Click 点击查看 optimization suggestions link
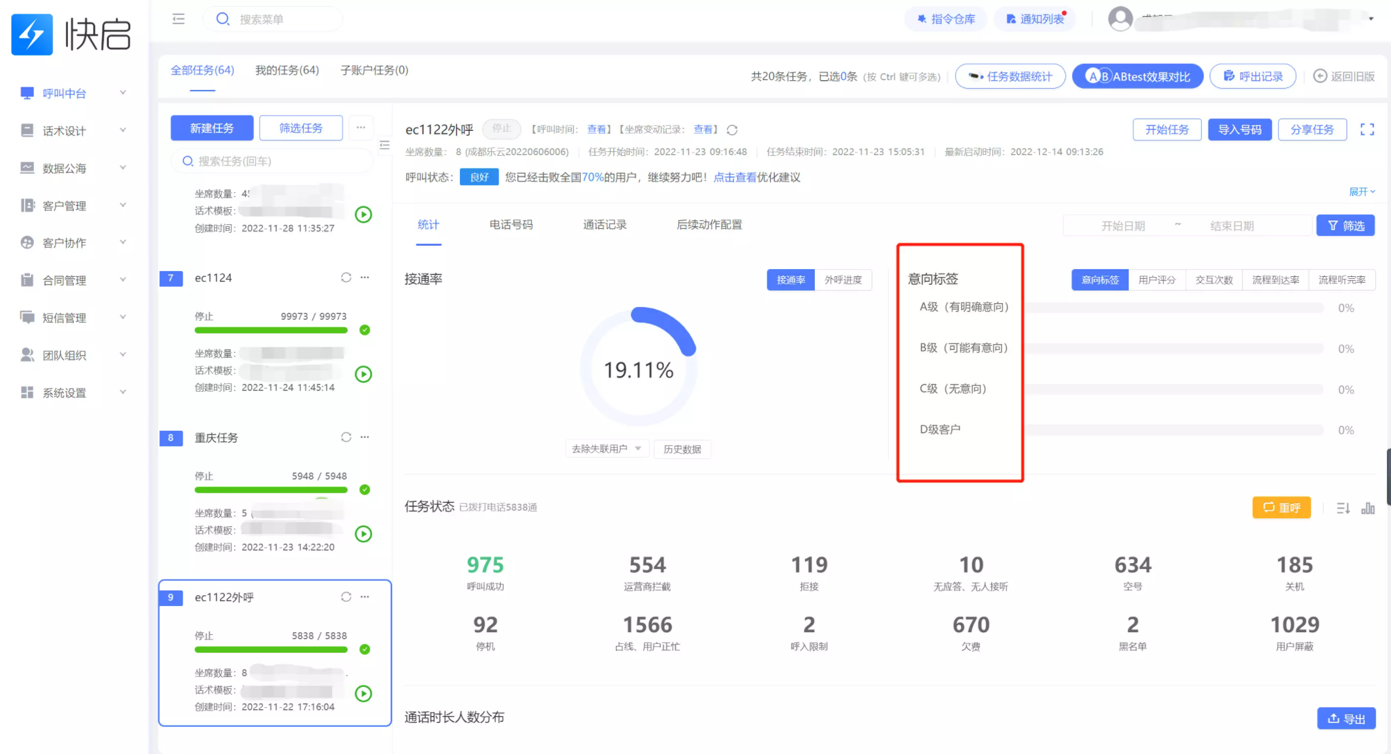Image resolution: width=1391 pixels, height=754 pixels. point(735,177)
